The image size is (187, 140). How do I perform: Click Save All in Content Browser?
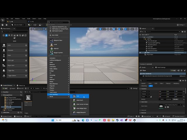(x=20, y=88)
